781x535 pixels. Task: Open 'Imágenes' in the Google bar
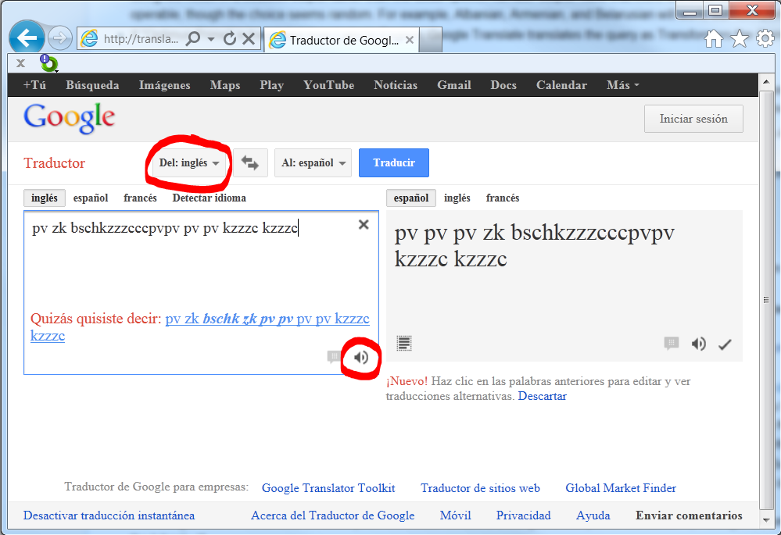(164, 85)
